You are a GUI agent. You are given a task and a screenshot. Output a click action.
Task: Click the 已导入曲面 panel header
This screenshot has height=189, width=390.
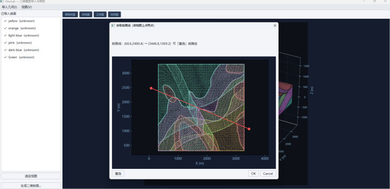[9, 13]
